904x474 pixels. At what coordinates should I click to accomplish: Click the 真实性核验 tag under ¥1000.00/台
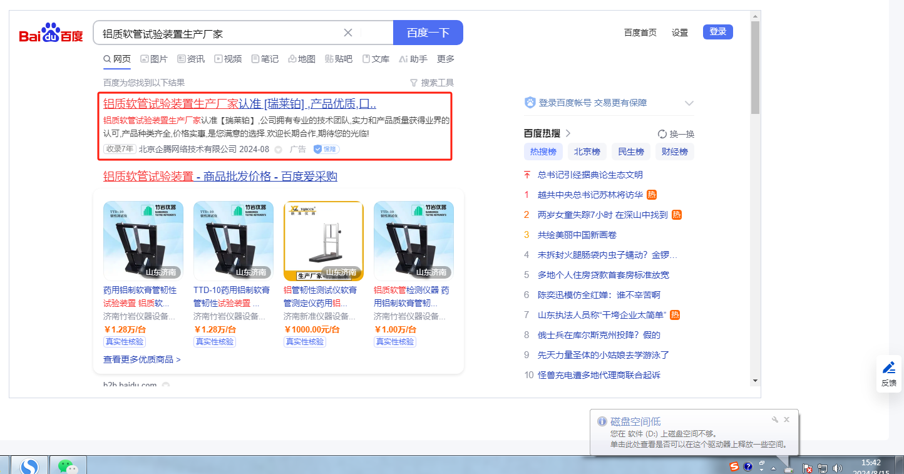(305, 342)
